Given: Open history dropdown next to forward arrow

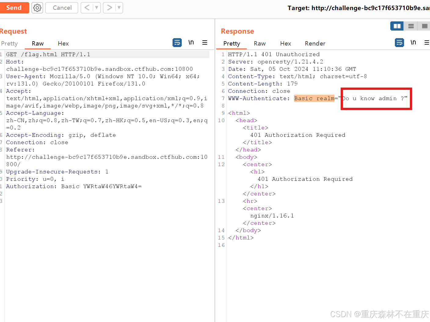Looking at the screenshot, I should pyautogui.click(x=119, y=8).
